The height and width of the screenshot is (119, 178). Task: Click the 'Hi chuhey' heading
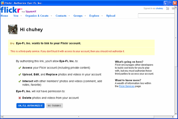(31, 30)
